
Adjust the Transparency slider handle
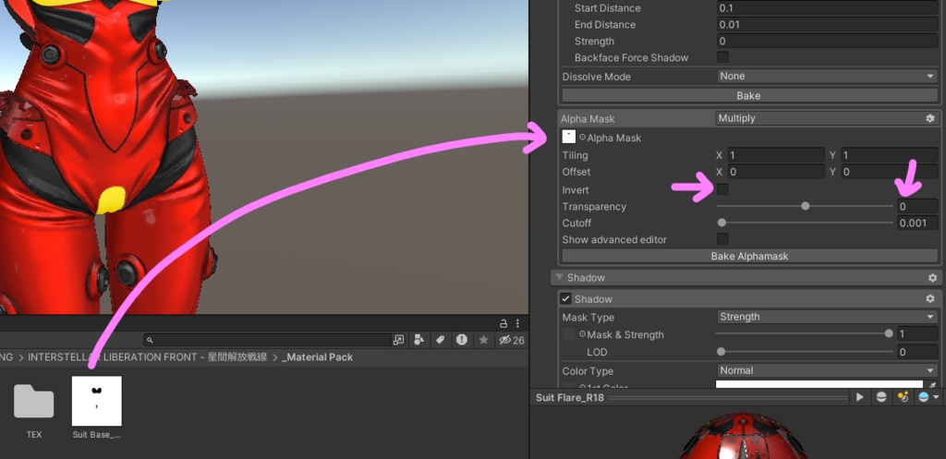coord(805,206)
